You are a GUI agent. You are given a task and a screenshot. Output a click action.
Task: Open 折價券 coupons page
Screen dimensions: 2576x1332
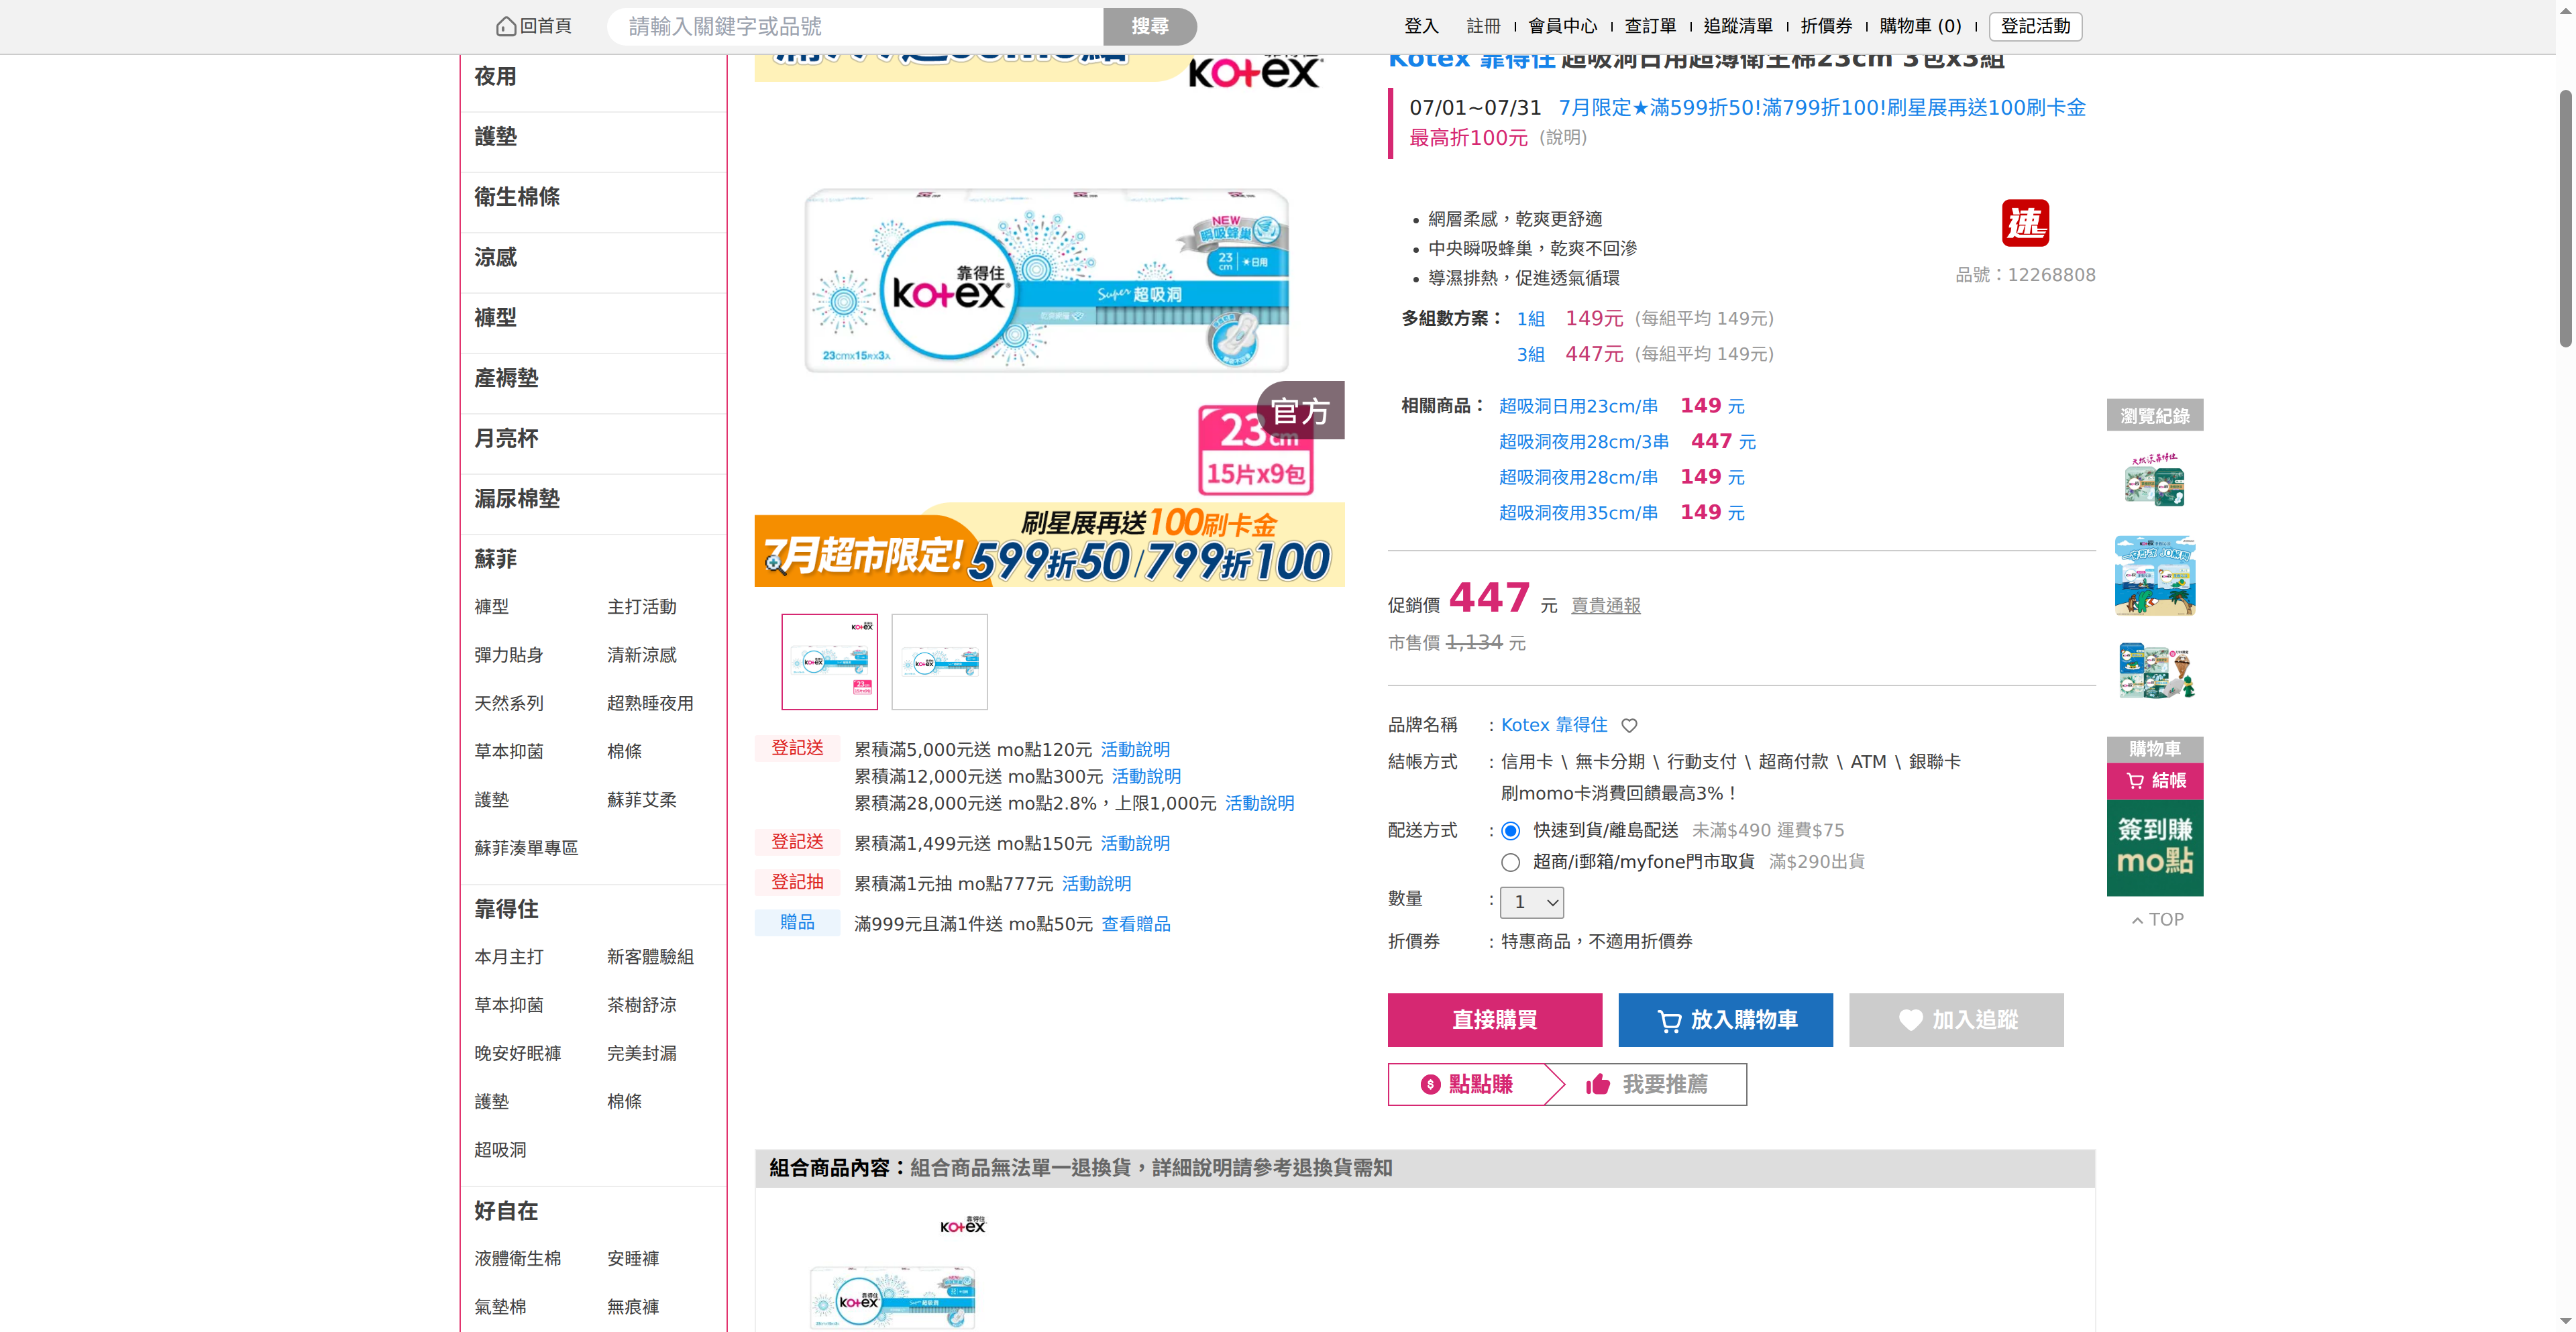coord(1826,26)
